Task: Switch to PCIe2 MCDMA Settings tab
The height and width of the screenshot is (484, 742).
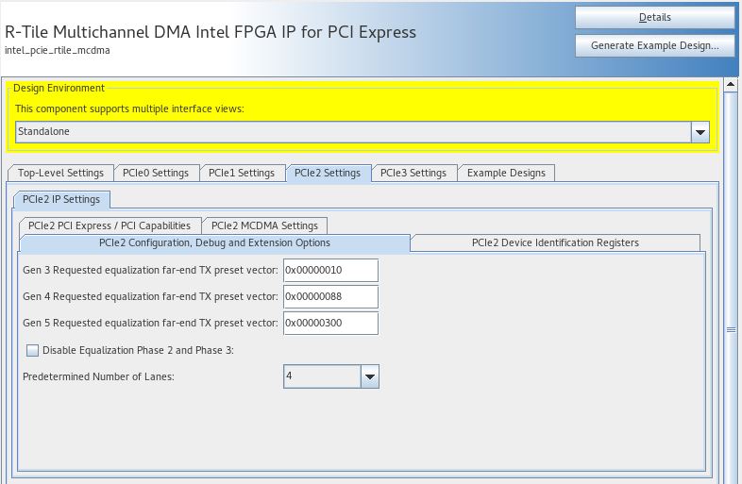Action: pos(264,225)
